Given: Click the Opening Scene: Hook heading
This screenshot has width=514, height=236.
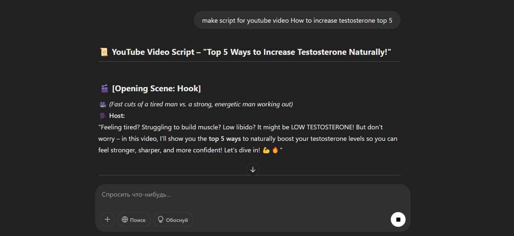Looking at the screenshot, I should click(x=156, y=88).
